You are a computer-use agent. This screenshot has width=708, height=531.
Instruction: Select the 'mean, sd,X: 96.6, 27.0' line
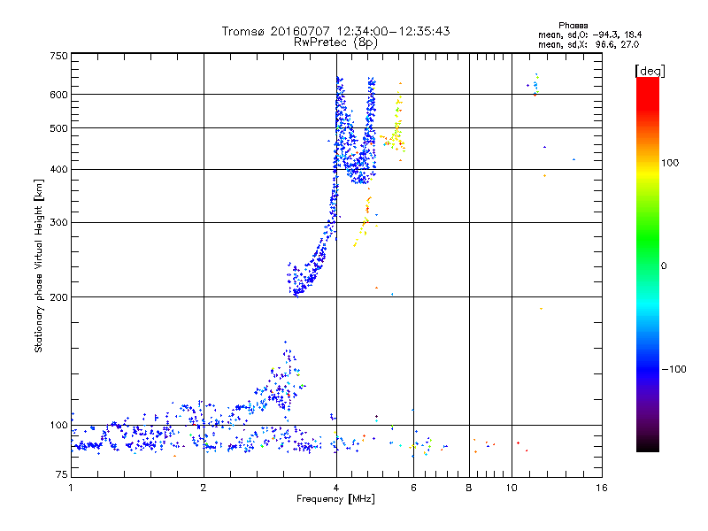(x=589, y=44)
